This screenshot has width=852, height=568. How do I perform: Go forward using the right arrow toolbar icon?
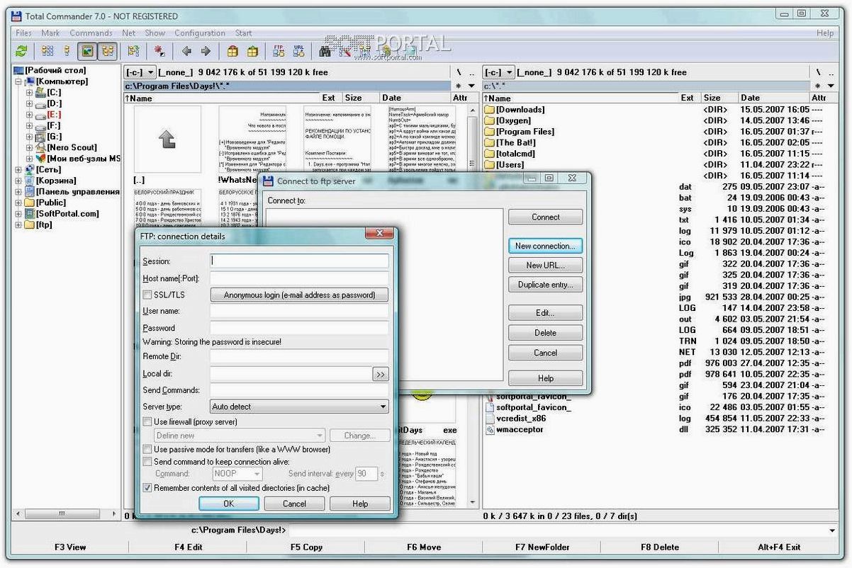(x=206, y=51)
